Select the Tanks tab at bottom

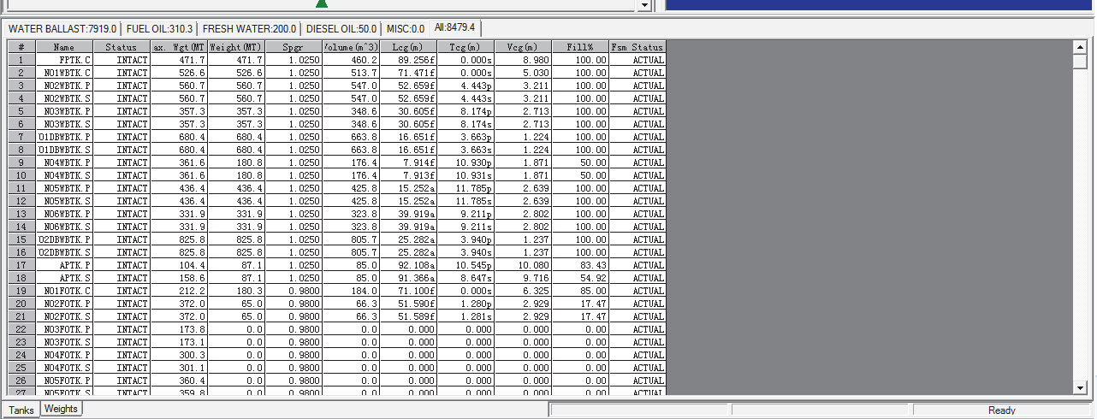[x=21, y=410]
